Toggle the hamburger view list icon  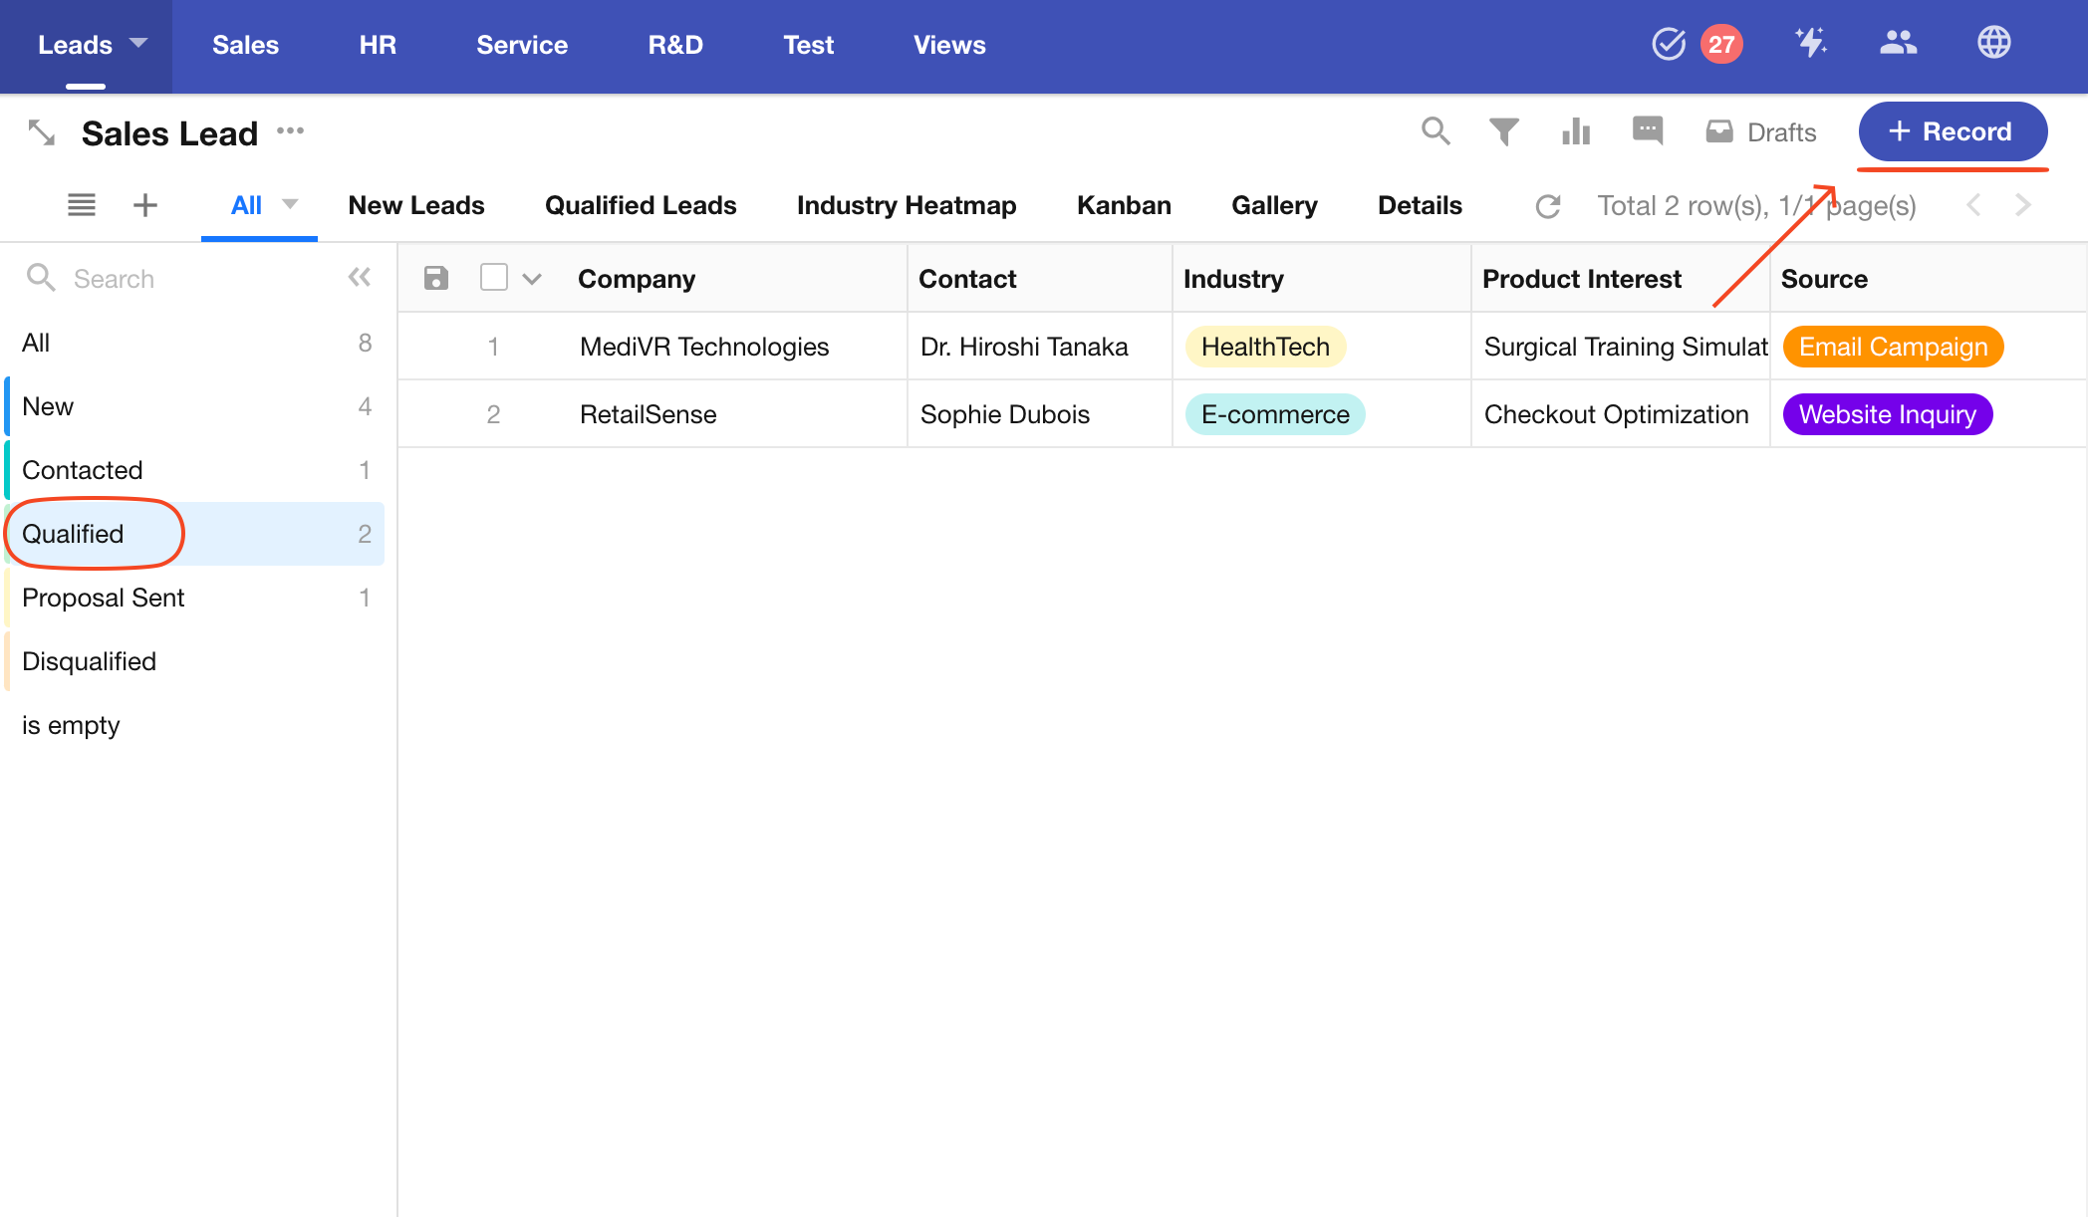(x=82, y=205)
